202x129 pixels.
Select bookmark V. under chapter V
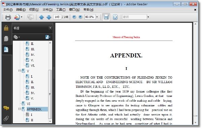32,98
